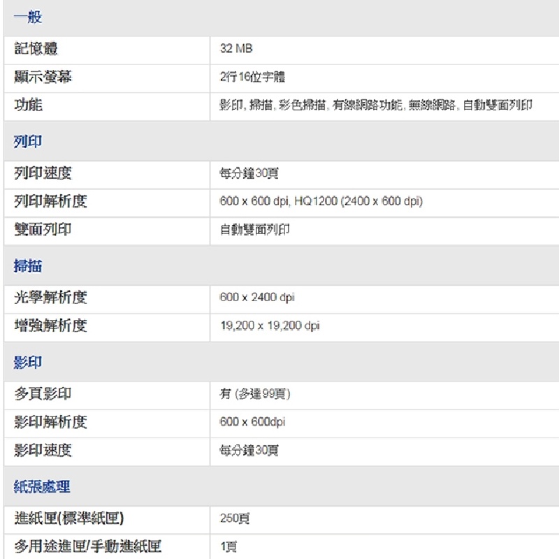Click the 紙張處理 section header
The image size is (559, 559).
[x=43, y=487]
